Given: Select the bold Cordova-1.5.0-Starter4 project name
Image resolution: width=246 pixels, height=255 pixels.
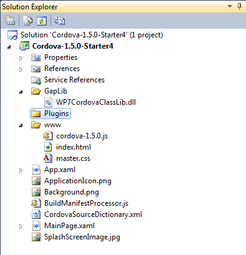Looking at the screenshot, I should pos(73,46).
